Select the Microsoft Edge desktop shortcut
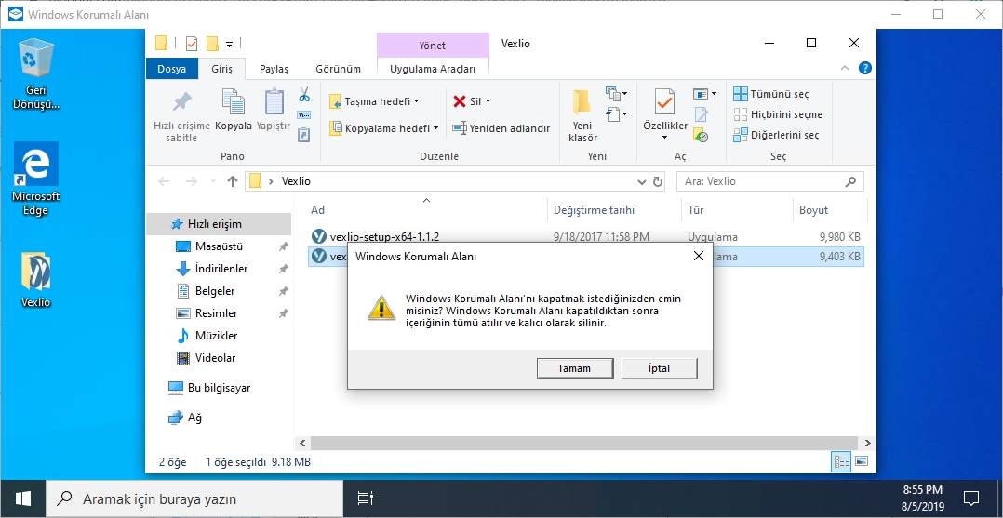 (x=35, y=179)
